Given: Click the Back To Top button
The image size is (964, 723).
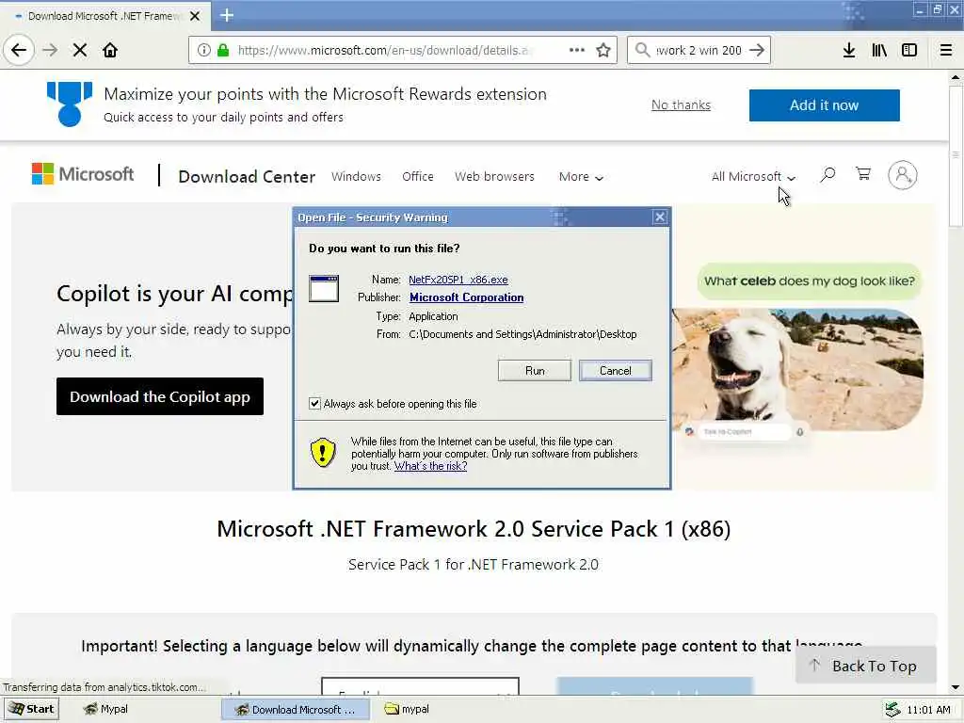Looking at the screenshot, I should 865,666.
